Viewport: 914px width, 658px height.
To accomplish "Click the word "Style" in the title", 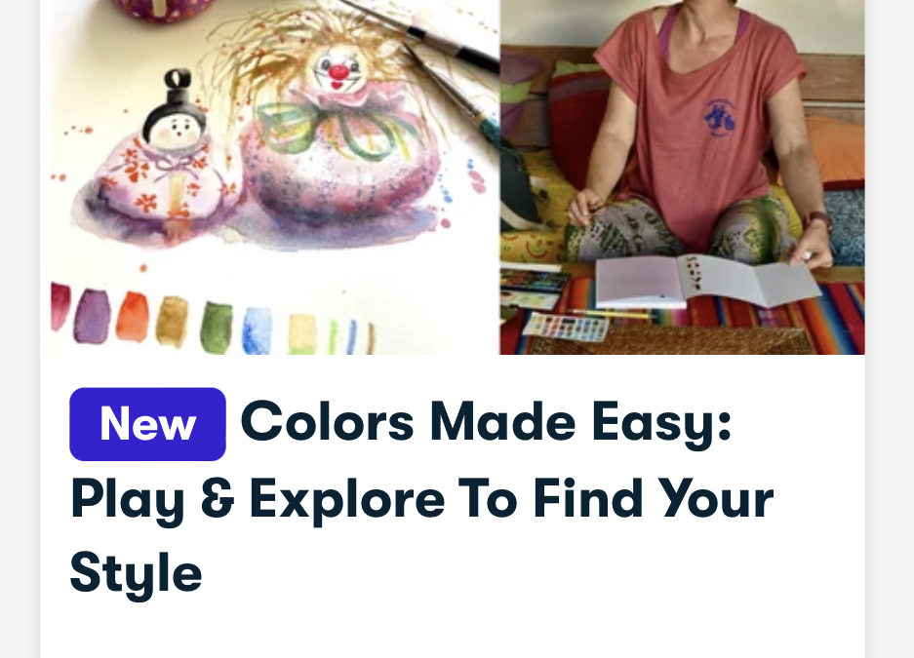I will [136, 574].
